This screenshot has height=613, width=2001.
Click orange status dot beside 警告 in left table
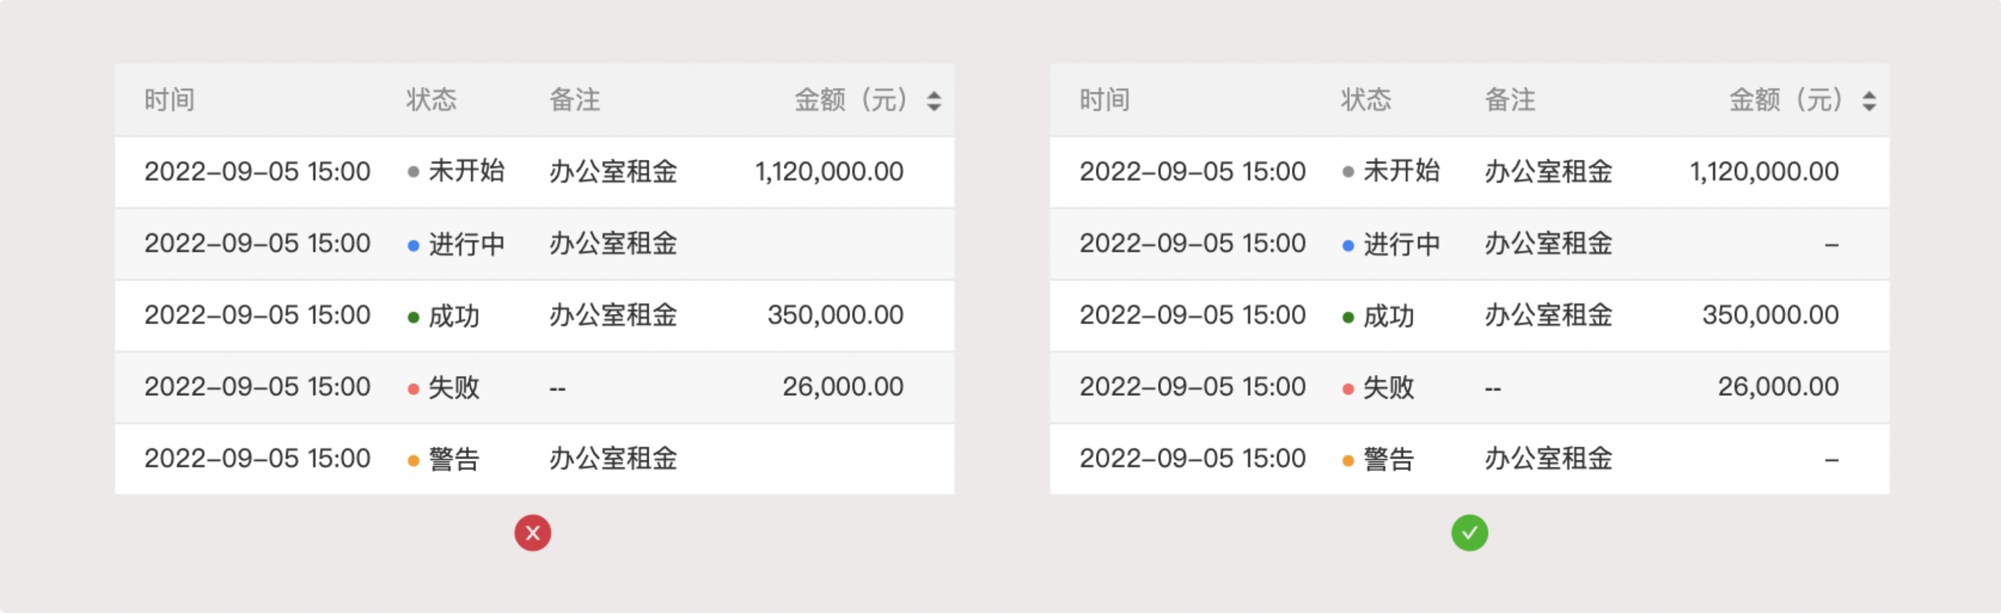click(413, 461)
